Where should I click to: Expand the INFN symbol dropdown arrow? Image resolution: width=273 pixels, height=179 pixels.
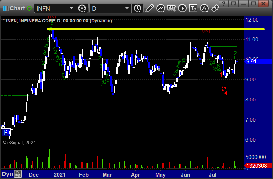72,8
